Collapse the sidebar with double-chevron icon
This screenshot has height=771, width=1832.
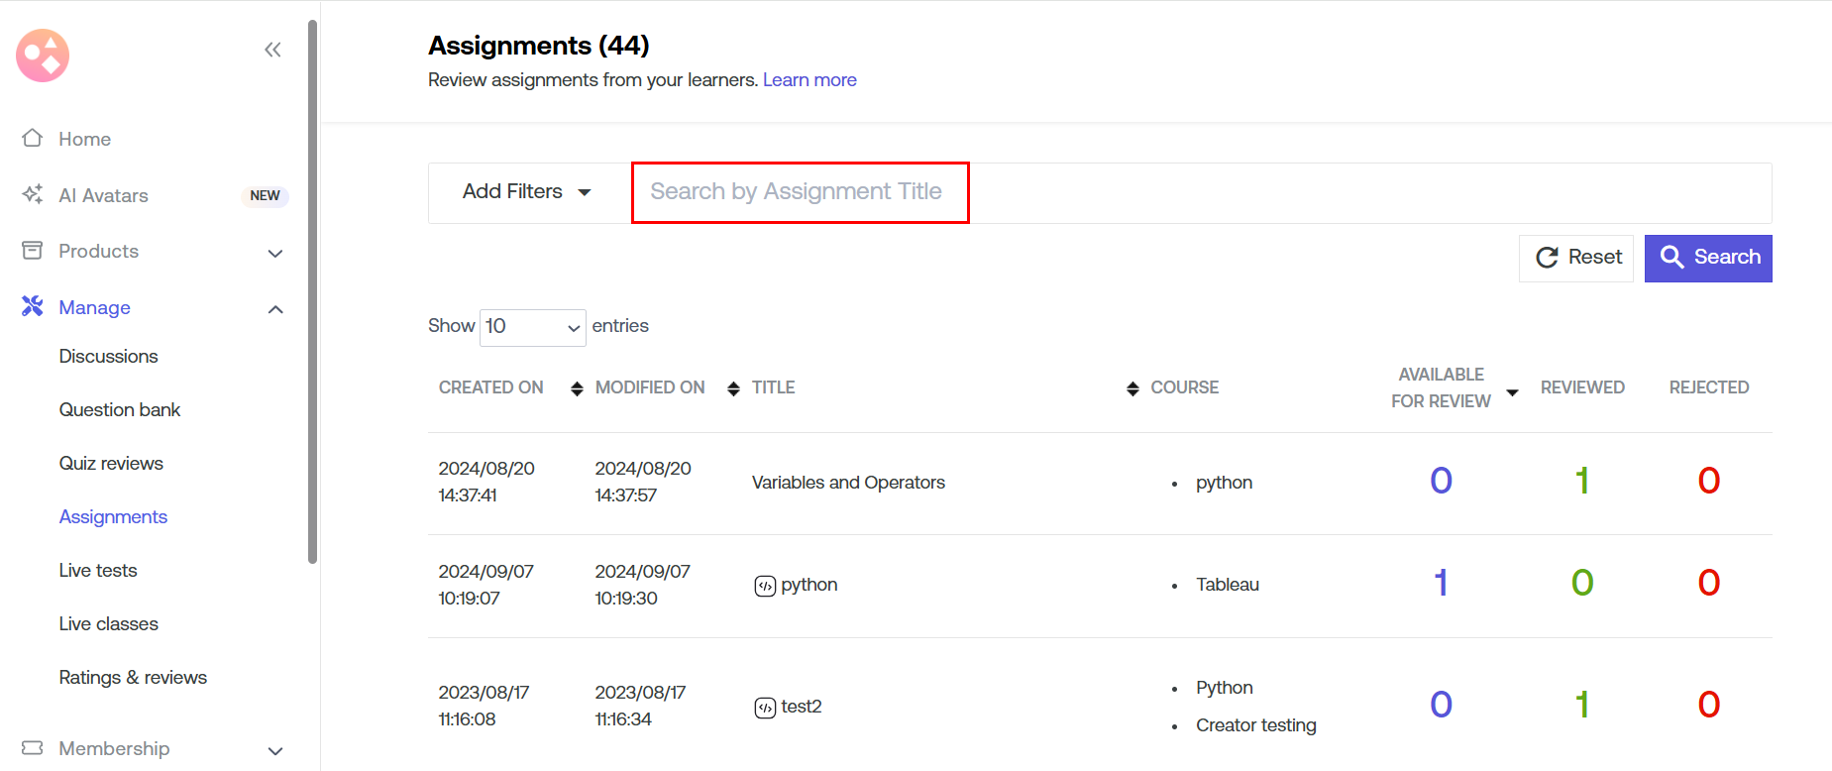(272, 50)
